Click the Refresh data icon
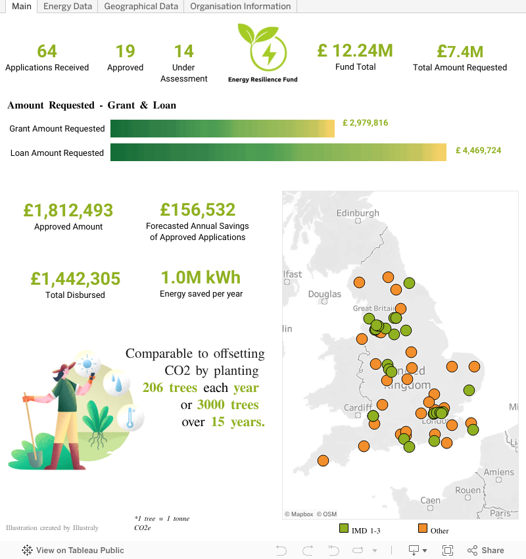This screenshot has width=526, height=559. 358,550
